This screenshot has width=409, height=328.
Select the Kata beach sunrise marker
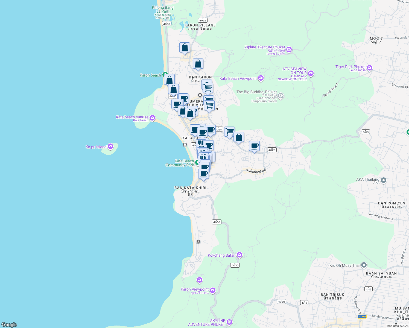click(x=152, y=118)
